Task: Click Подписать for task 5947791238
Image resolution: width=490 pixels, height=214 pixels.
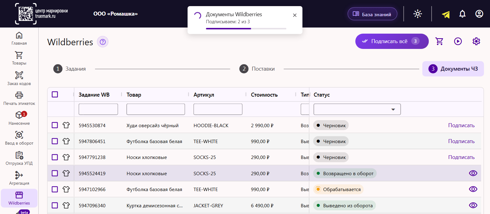Action: 461,157
